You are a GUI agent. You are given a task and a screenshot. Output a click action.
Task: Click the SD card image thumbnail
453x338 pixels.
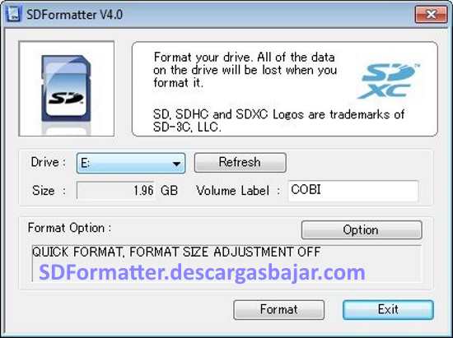point(67,89)
